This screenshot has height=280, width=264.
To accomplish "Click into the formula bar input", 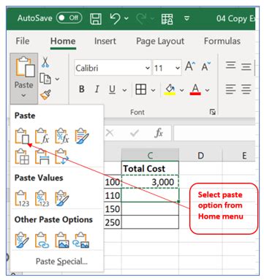I will click(x=214, y=133).
